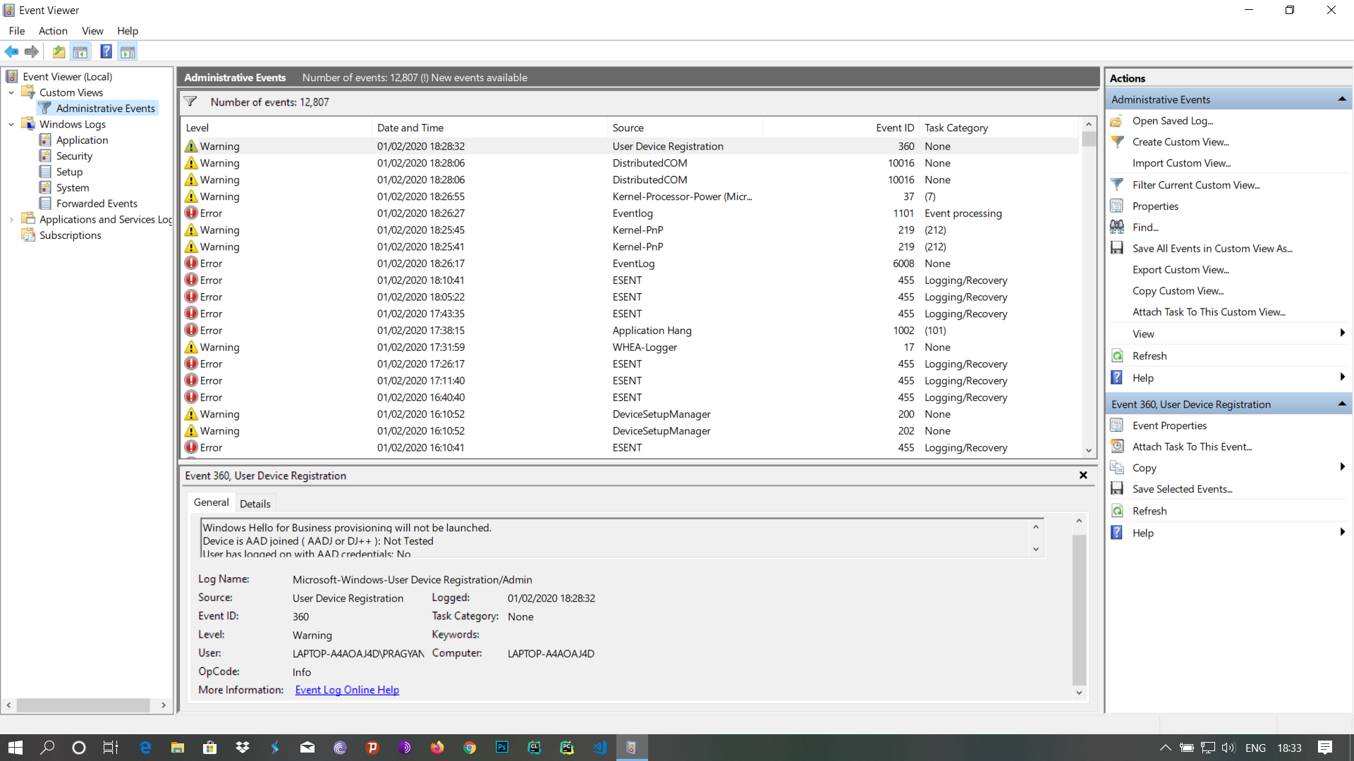The height and width of the screenshot is (761, 1354).
Task: Sort events by Date and Time column
Action: pyautogui.click(x=489, y=128)
